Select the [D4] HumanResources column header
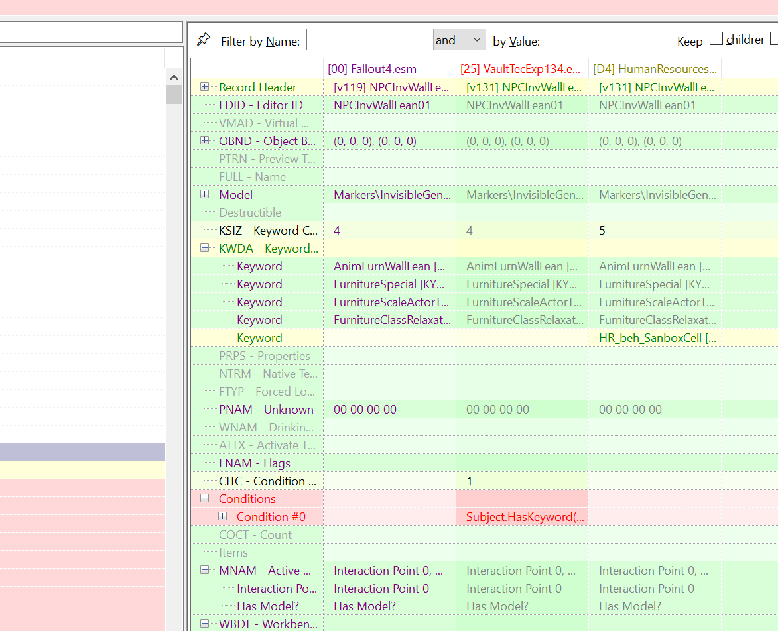Image resolution: width=778 pixels, height=631 pixels. [x=655, y=69]
